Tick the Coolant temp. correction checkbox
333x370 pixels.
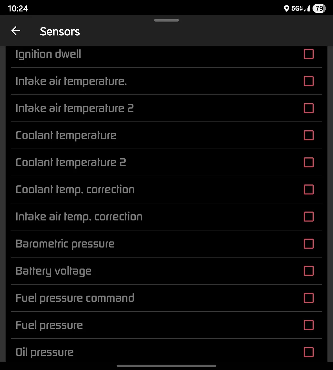309,190
